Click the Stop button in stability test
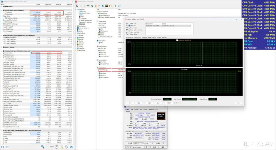This screenshot has height=150, width=276. (139, 103)
